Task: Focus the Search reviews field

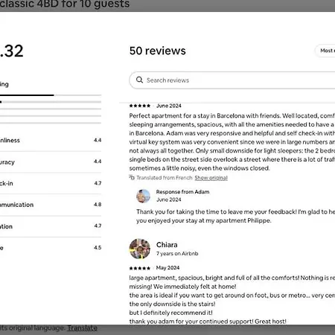Action: [232, 80]
